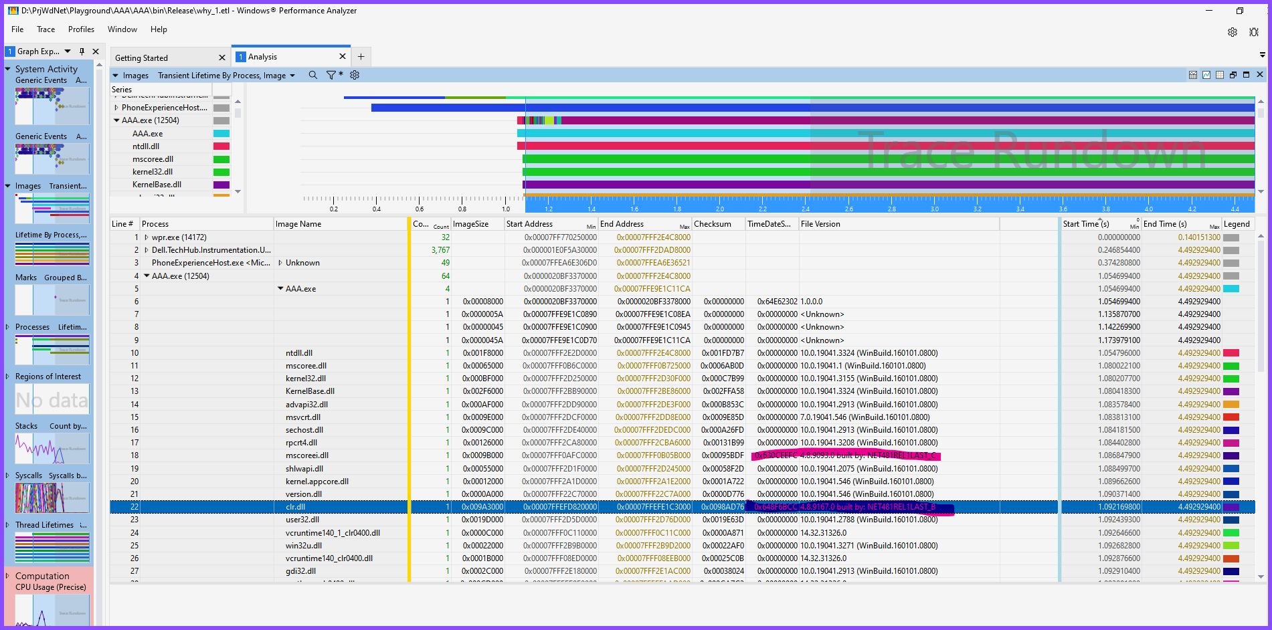The image size is (1272, 630).
Task: Open CPU Usage (Precise) graph thumbnail
Action: pyautogui.click(x=52, y=610)
